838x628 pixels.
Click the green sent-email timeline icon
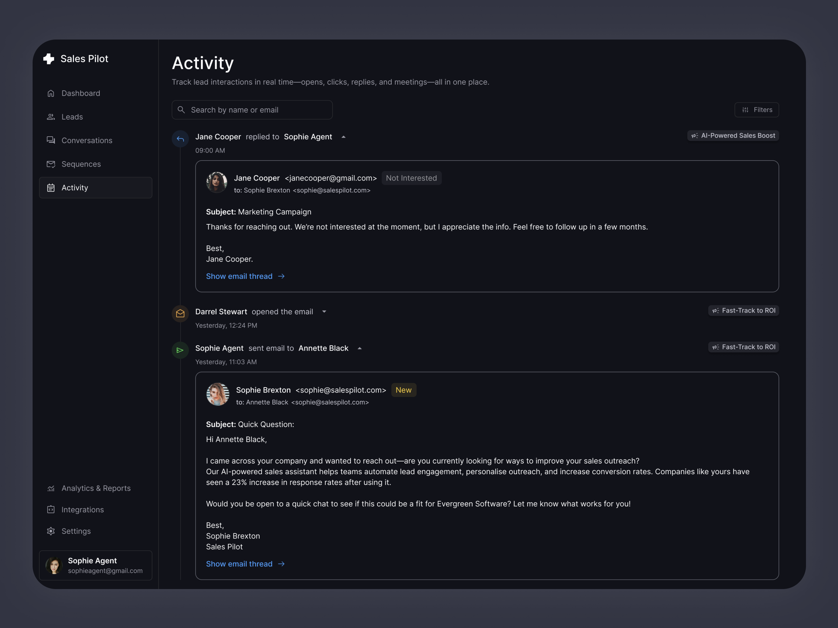coord(180,350)
